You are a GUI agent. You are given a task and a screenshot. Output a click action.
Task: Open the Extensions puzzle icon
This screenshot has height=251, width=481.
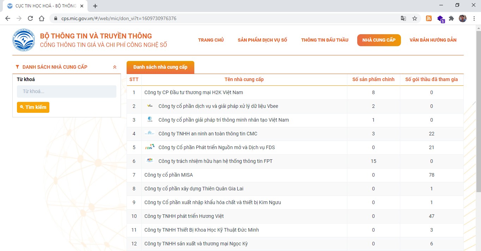[451, 18]
